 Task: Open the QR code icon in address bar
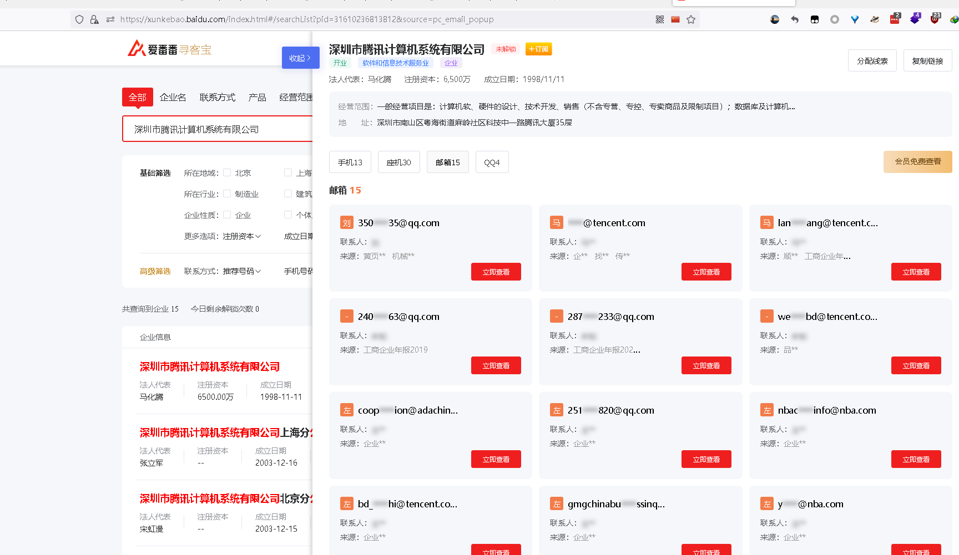(660, 19)
